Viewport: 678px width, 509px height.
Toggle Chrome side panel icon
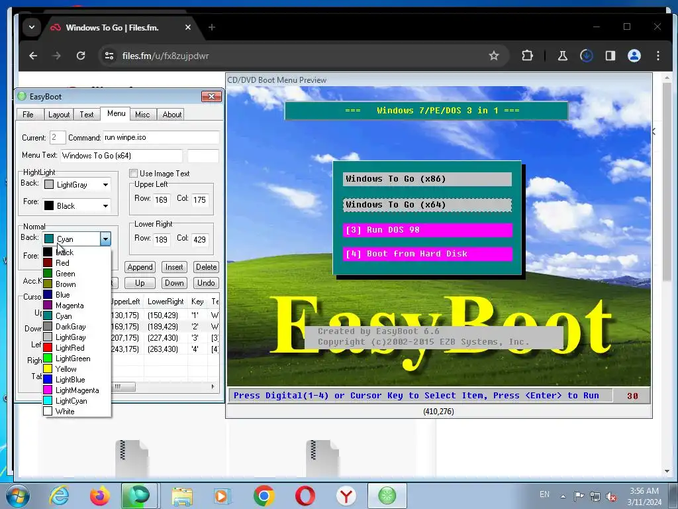(610, 56)
